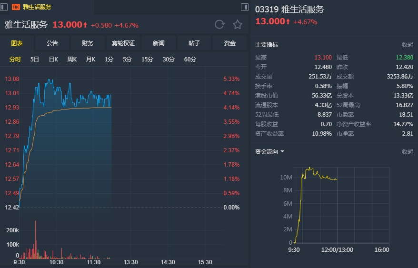Viewport: 418px width, 268px height.
Task: Click the HK market badge icon
Action: [x=16, y=7]
